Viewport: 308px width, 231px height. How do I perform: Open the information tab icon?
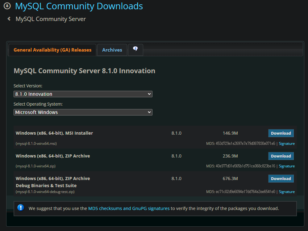pyautogui.click(x=135, y=49)
